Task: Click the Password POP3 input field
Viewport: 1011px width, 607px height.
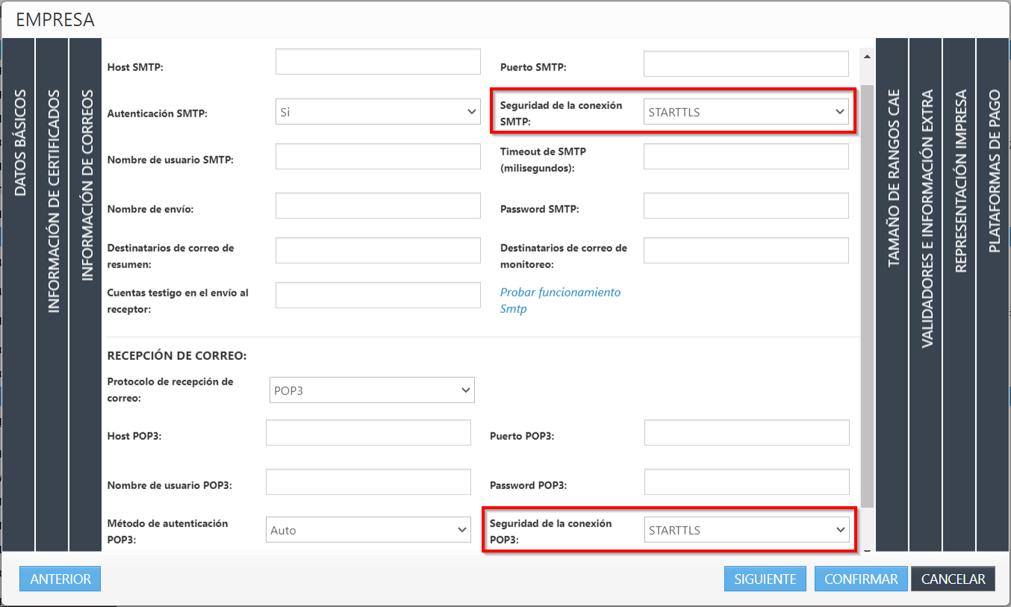Action: pos(746,482)
